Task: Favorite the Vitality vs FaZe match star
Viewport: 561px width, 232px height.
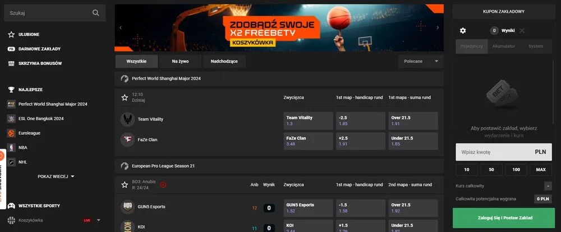Action: [125, 97]
